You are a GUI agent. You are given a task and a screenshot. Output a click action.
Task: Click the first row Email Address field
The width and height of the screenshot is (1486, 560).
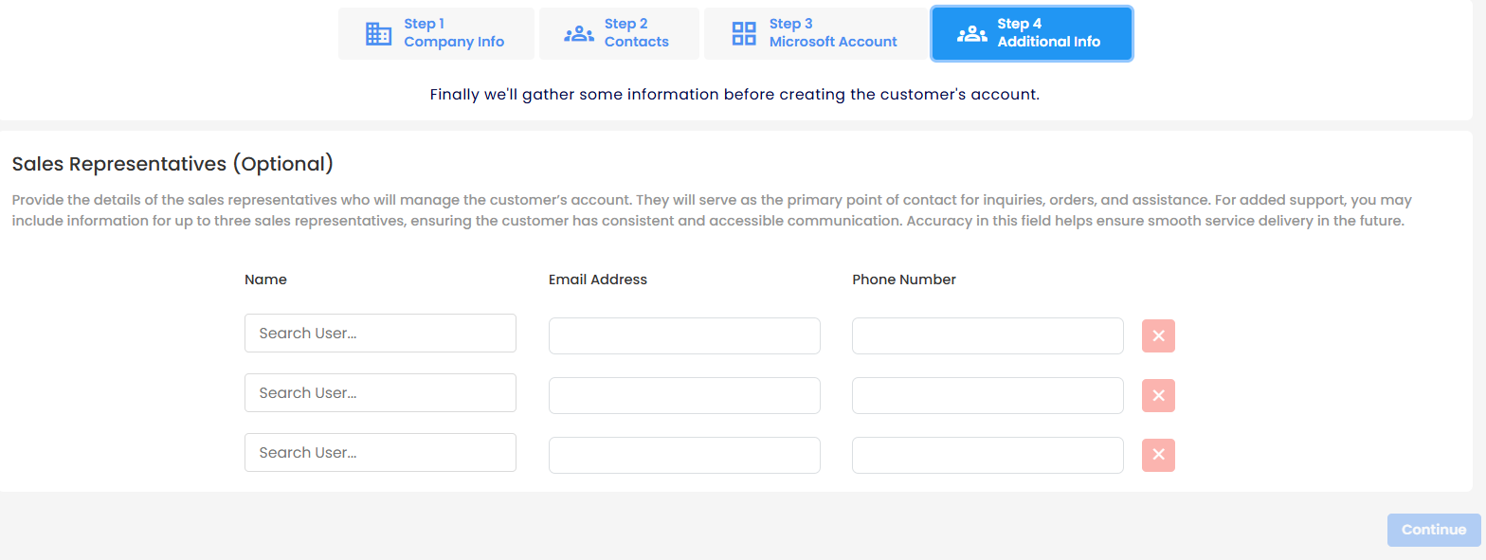pos(684,336)
